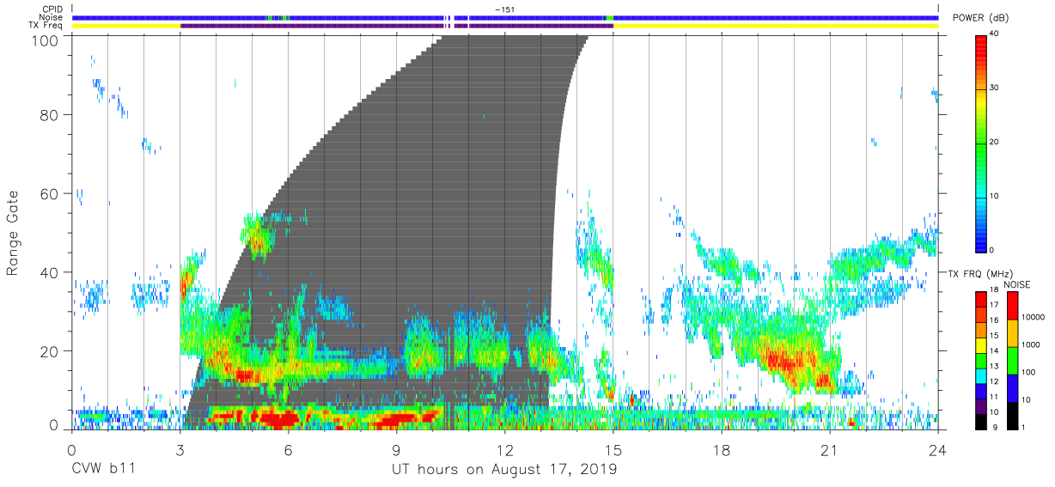Viewport: 1055px width, 487px height.
Task: Click the 'NOISE' legend title
Action: [x=1016, y=284]
